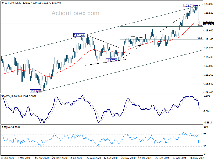Open the CHFJPY symbol dropdown arrow
215x161 pixels.
3,3
